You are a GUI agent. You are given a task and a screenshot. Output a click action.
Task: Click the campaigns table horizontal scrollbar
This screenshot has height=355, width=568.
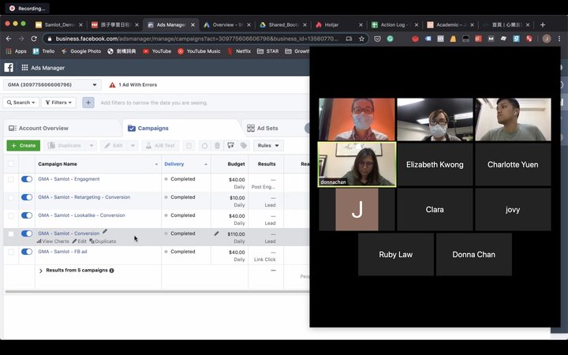click(156, 292)
